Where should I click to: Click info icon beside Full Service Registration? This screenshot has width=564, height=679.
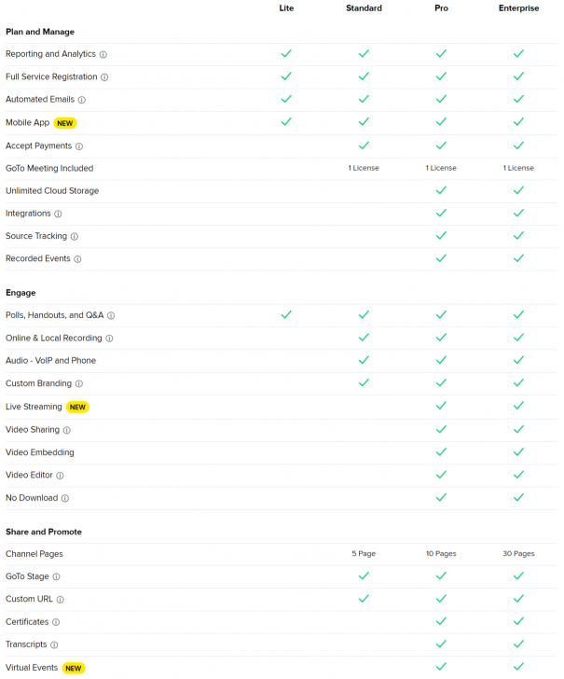point(104,77)
